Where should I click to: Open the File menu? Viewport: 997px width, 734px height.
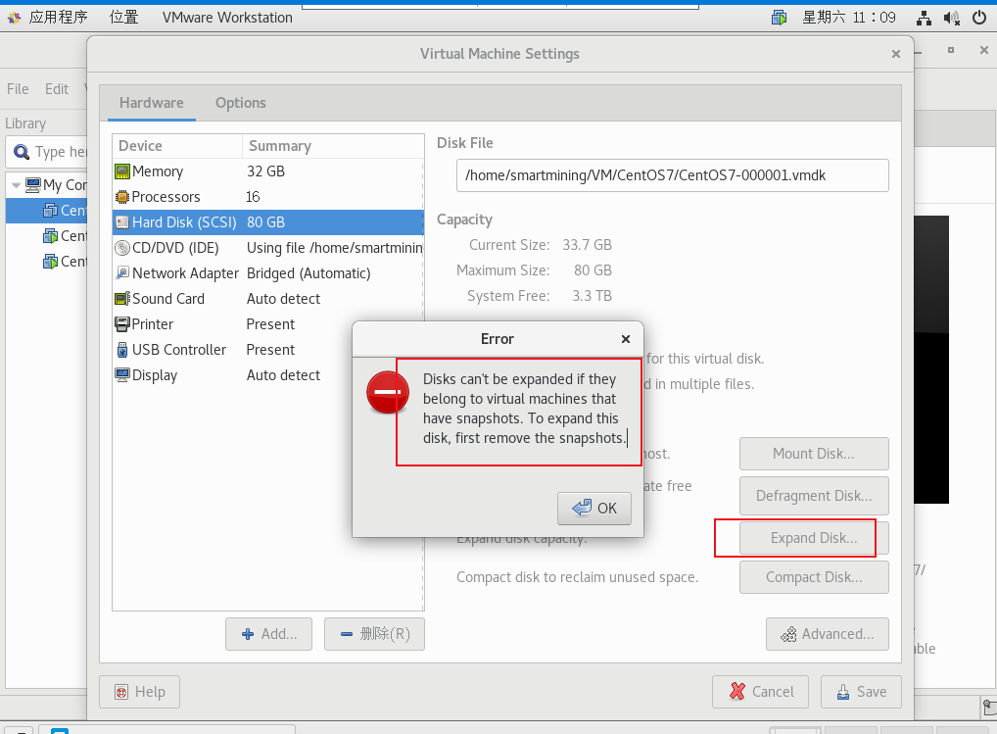click(18, 89)
